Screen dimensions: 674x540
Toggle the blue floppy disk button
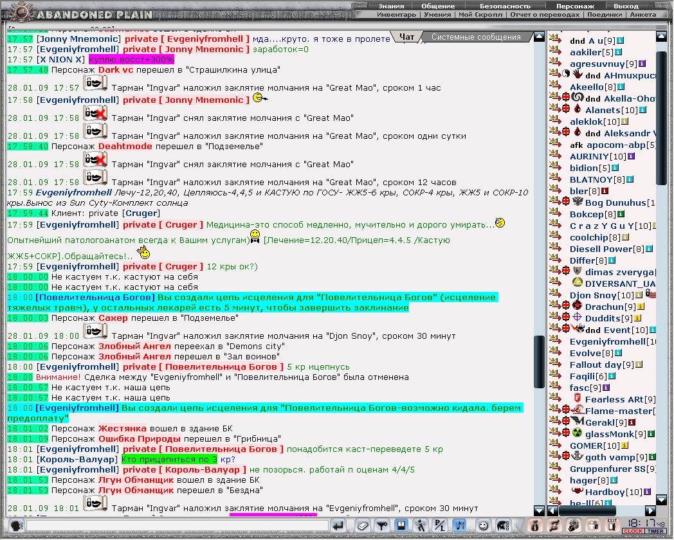(401, 525)
